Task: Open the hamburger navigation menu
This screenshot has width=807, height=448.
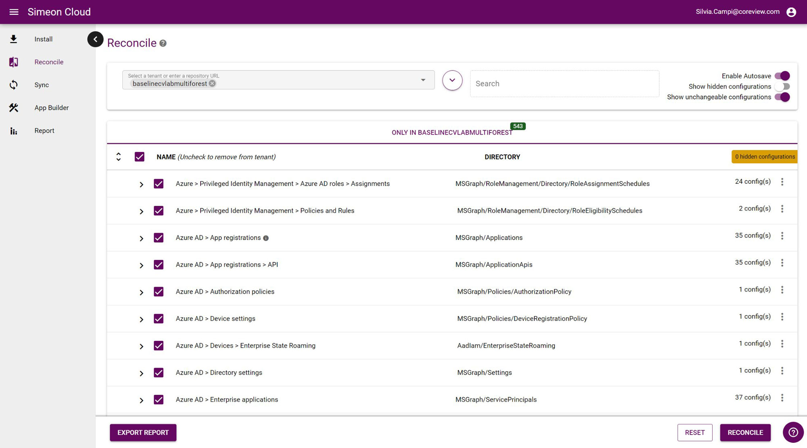Action: tap(14, 12)
